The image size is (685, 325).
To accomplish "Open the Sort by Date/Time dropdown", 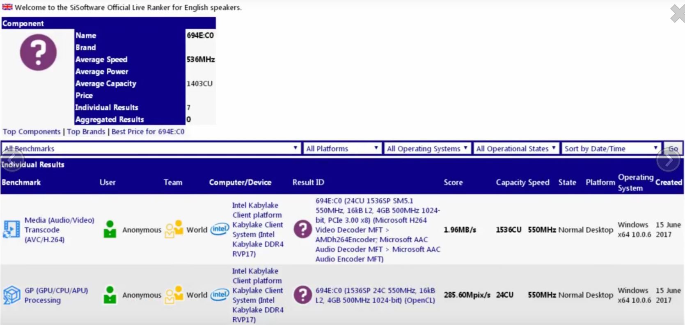I will coord(611,149).
